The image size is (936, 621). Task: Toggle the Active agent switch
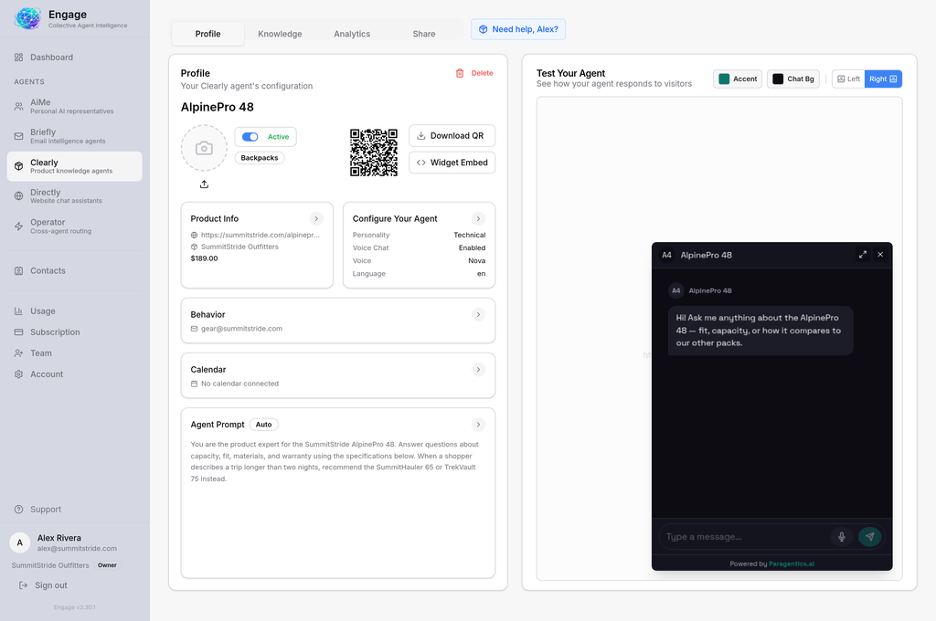click(x=250, y=137)
